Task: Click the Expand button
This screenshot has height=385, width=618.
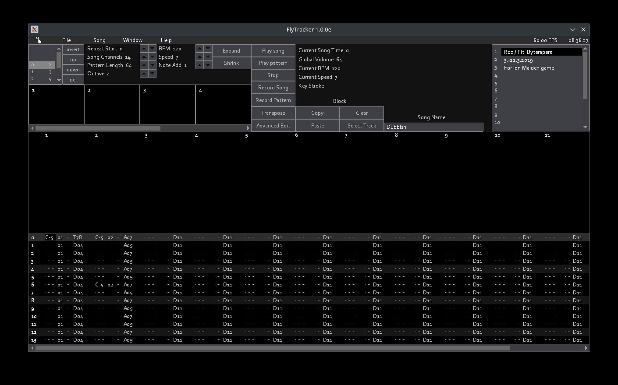Action: point(231,51)
